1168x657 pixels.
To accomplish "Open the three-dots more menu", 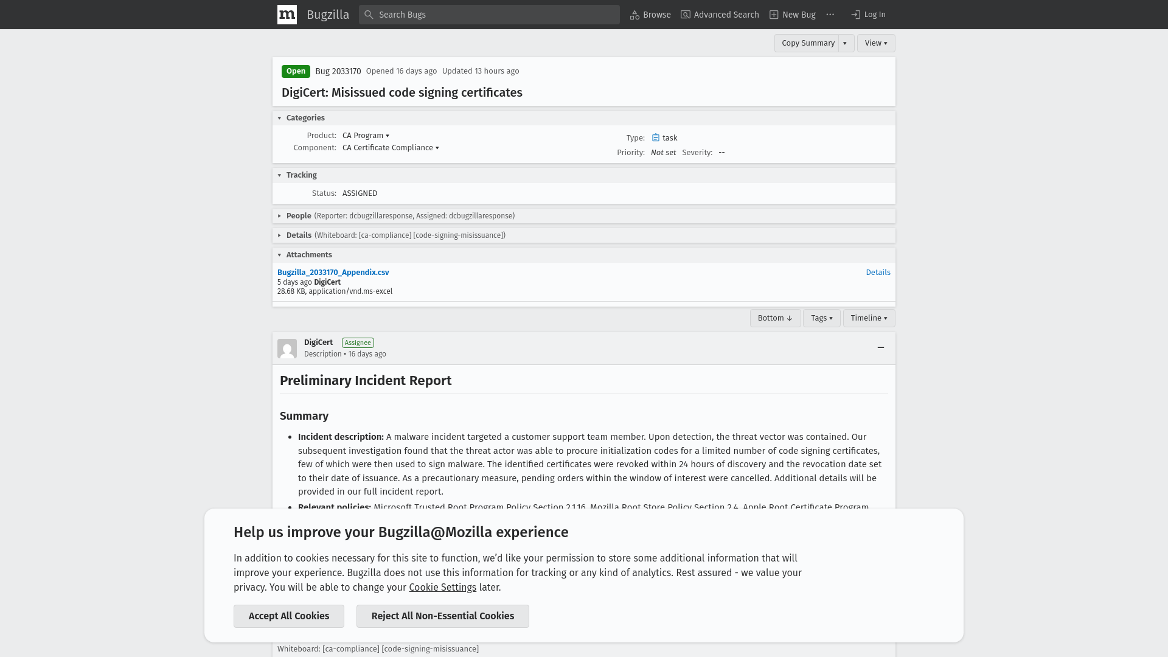I will [830, 15].
